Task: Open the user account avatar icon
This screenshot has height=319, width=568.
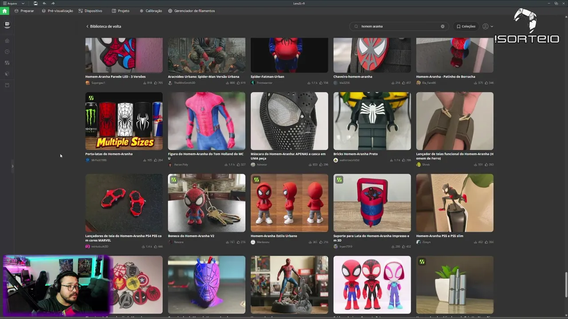Action: pos(485,27)
